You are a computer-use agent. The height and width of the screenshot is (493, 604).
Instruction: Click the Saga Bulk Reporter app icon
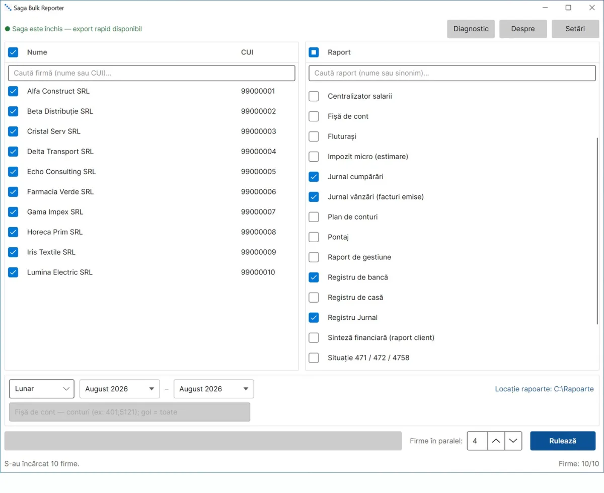[x=8, y=8]
